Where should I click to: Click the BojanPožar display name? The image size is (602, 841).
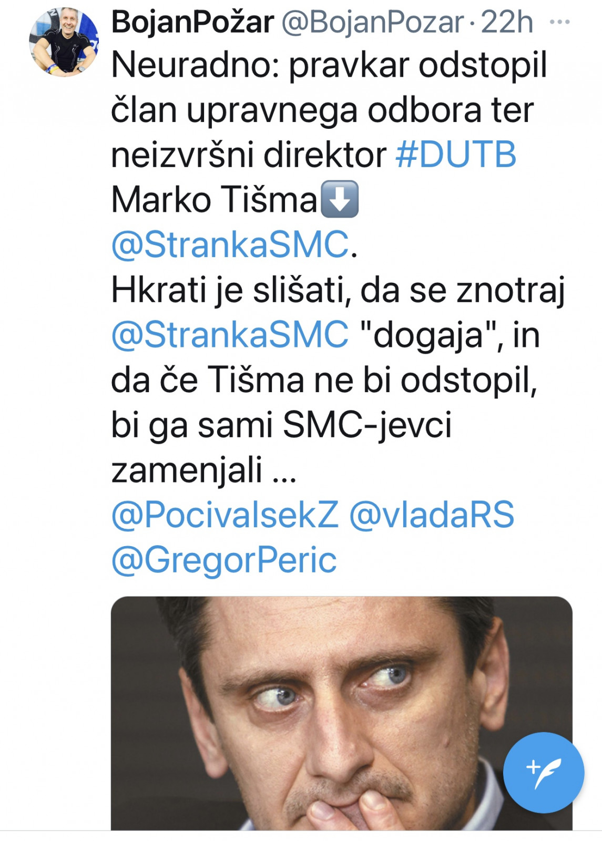192,22
